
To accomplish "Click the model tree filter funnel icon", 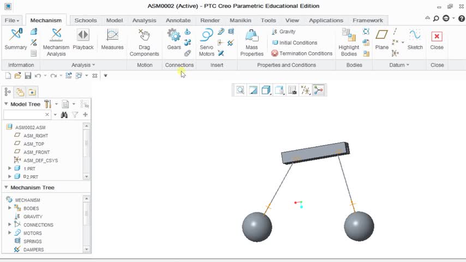I will point(75,115).
